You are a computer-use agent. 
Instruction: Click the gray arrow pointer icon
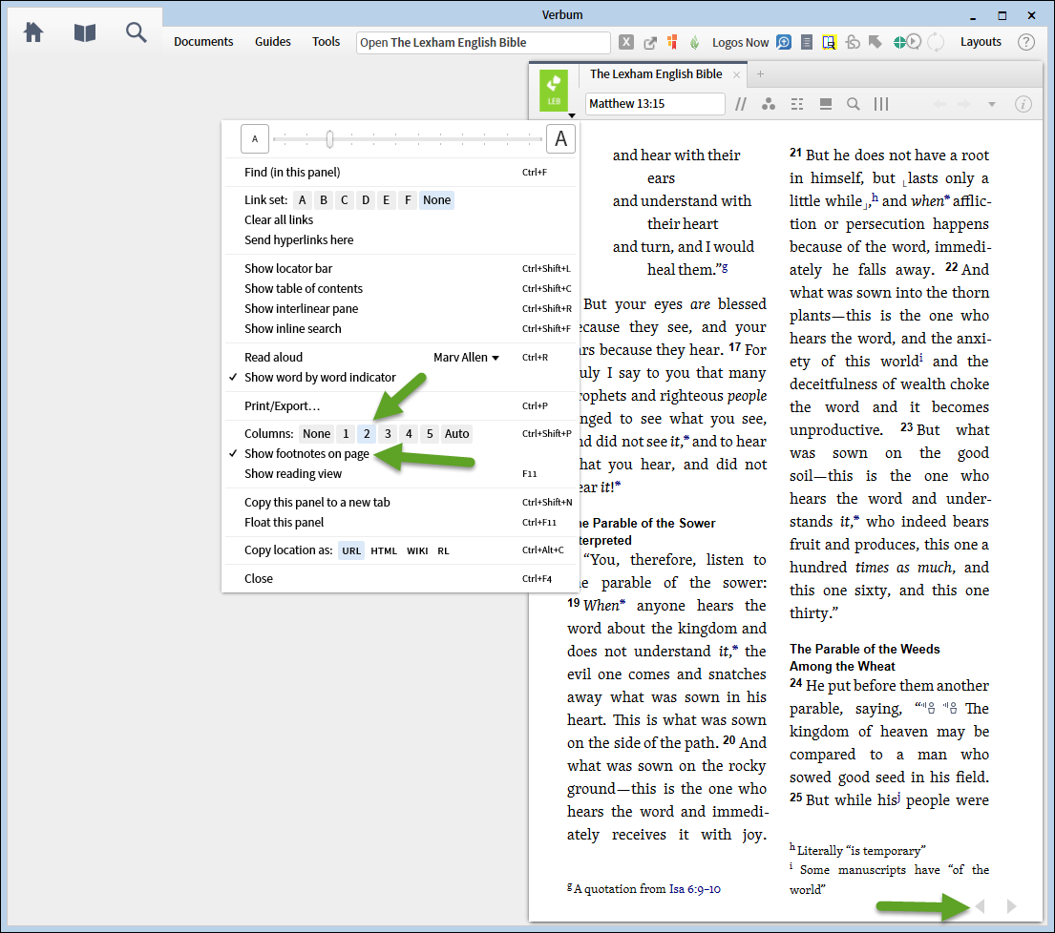875,42
